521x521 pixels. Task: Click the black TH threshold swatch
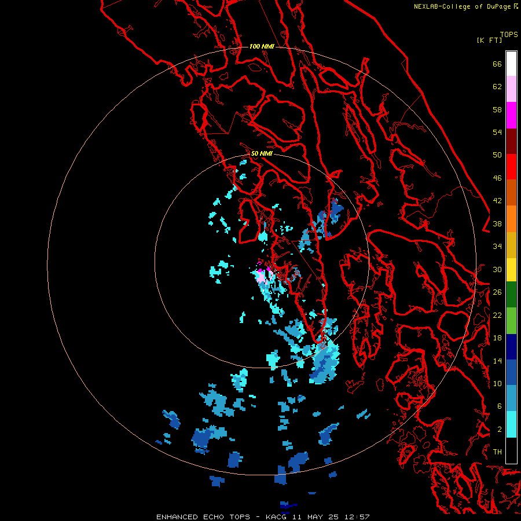click(511, 450)
